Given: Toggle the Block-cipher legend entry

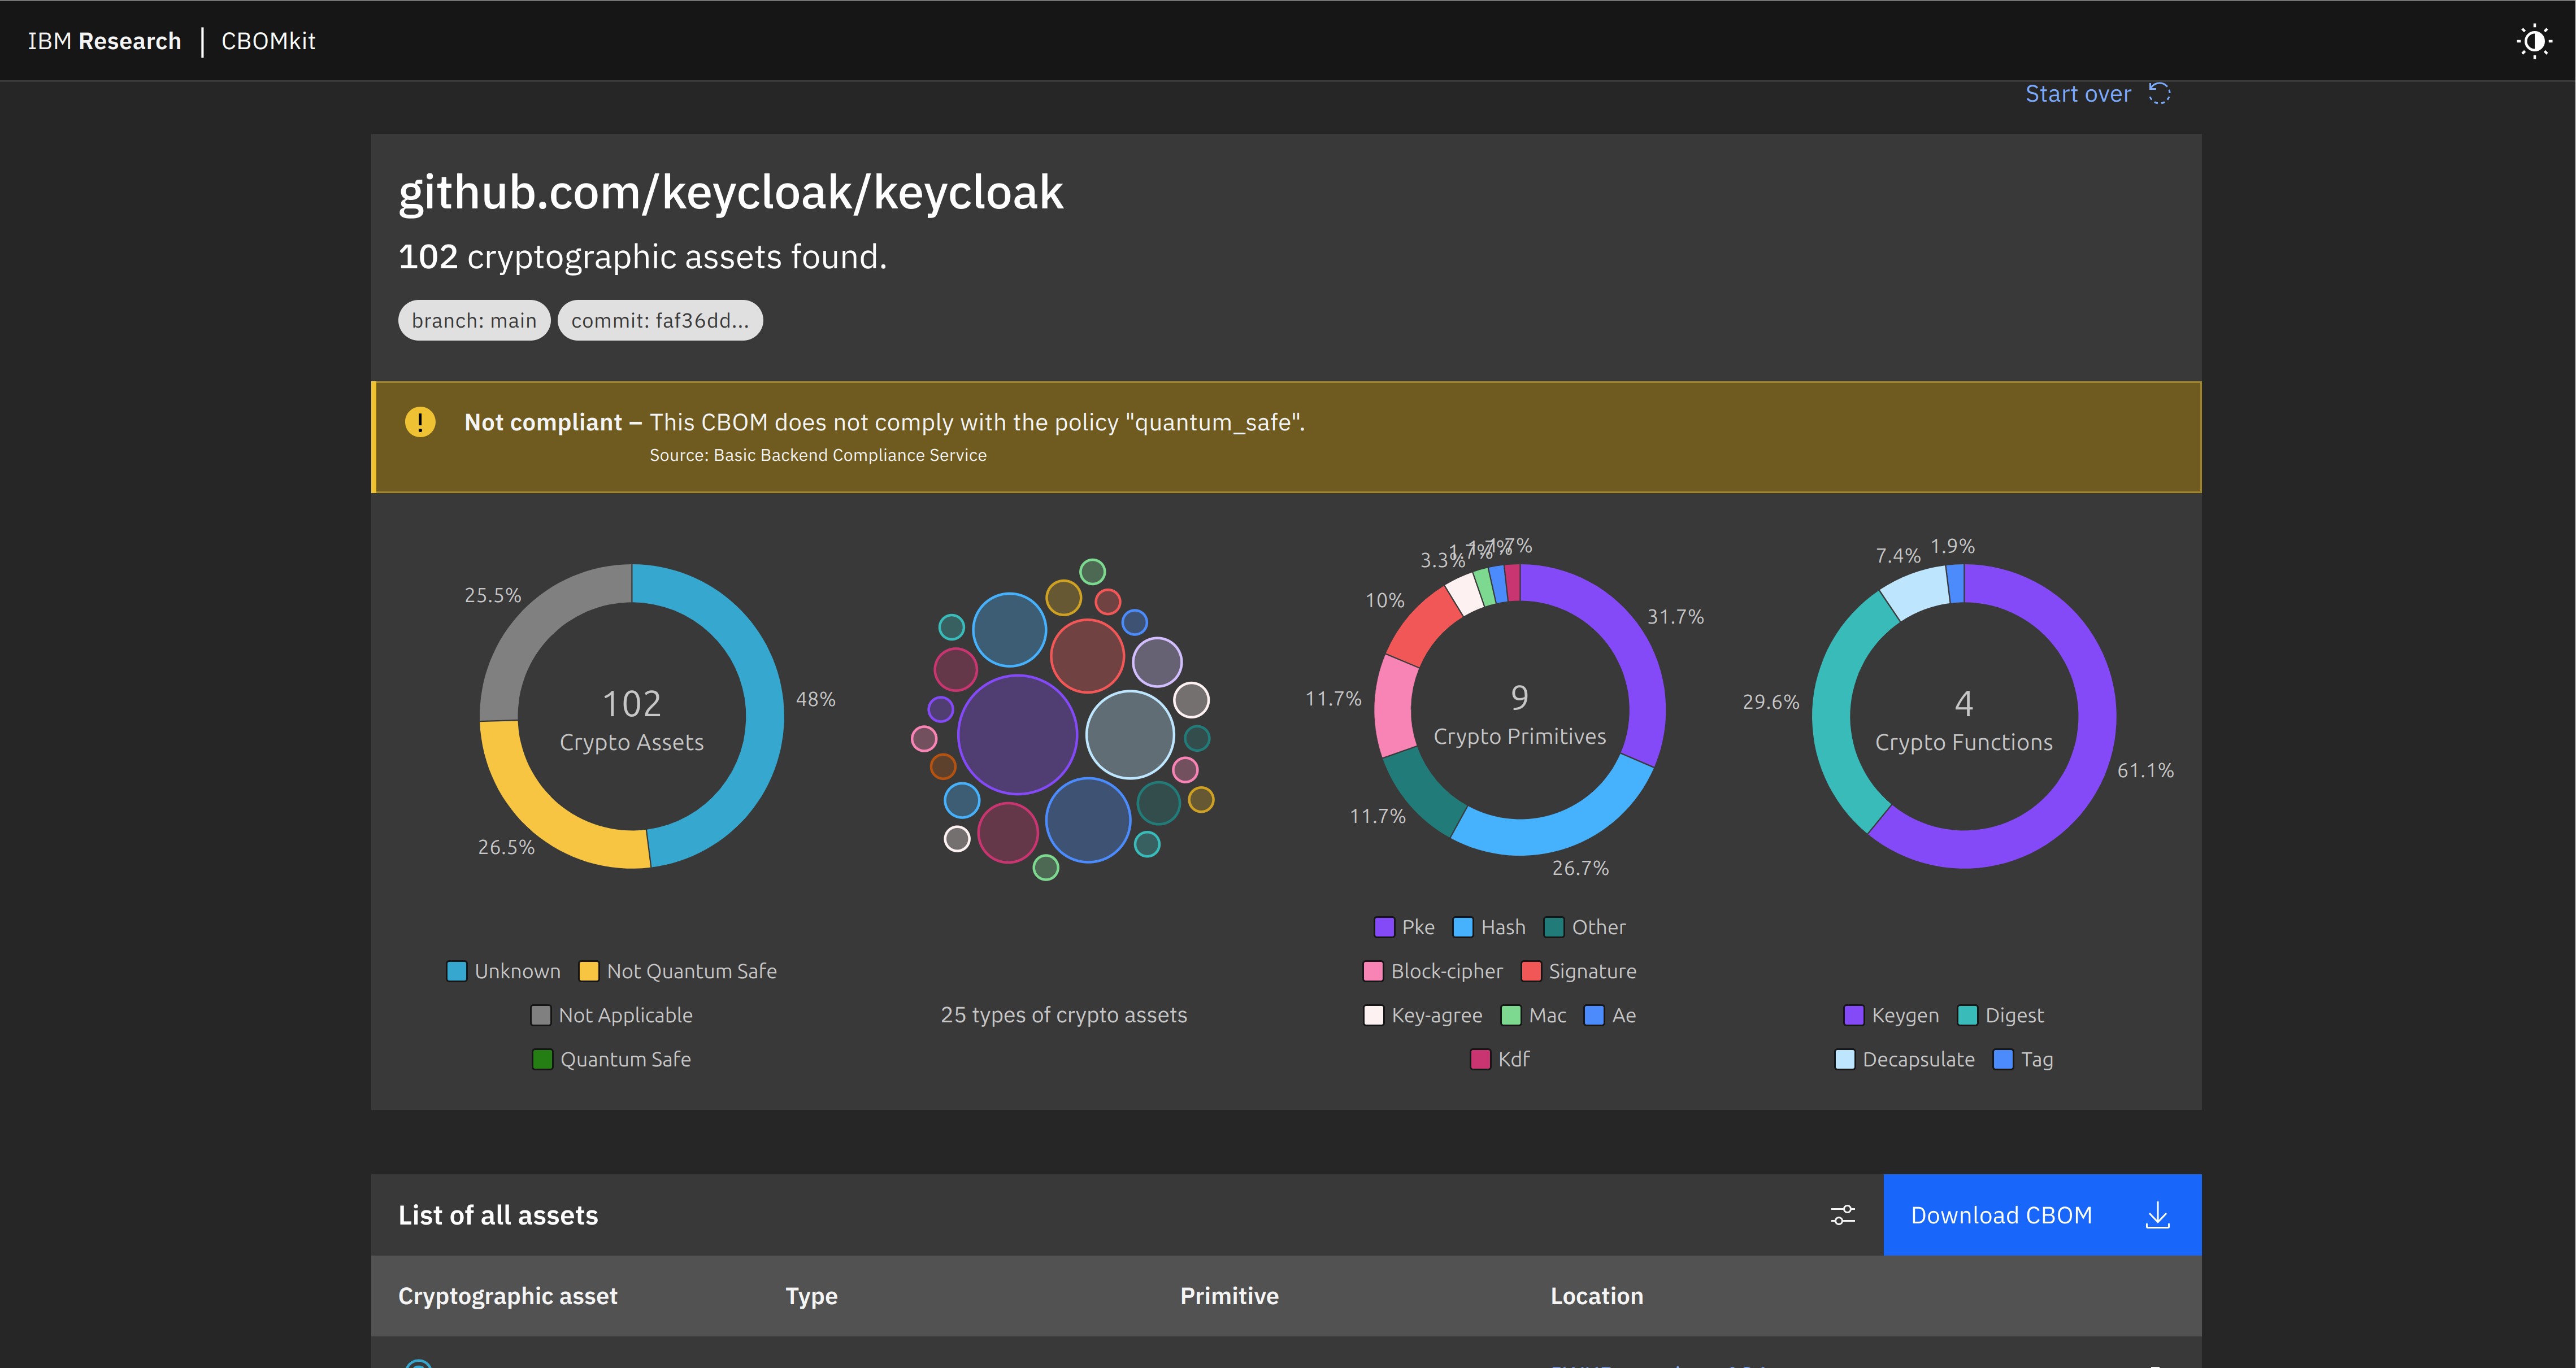Looking at the screenshot, I should point(1433,971).
